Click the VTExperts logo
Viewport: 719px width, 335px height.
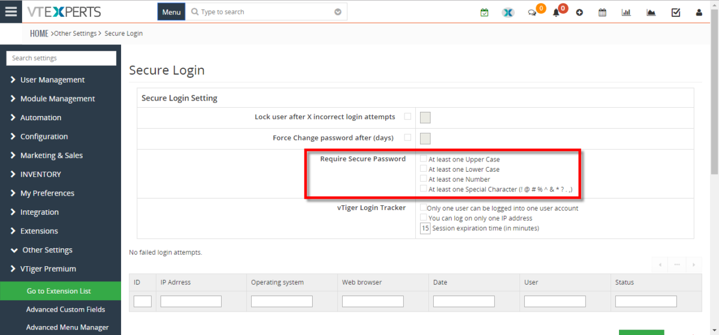(64, 12)
